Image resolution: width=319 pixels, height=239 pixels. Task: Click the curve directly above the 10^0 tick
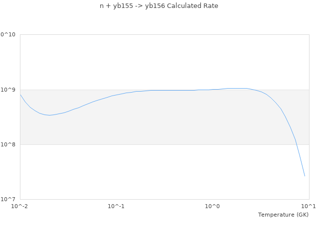coord(213,90)
